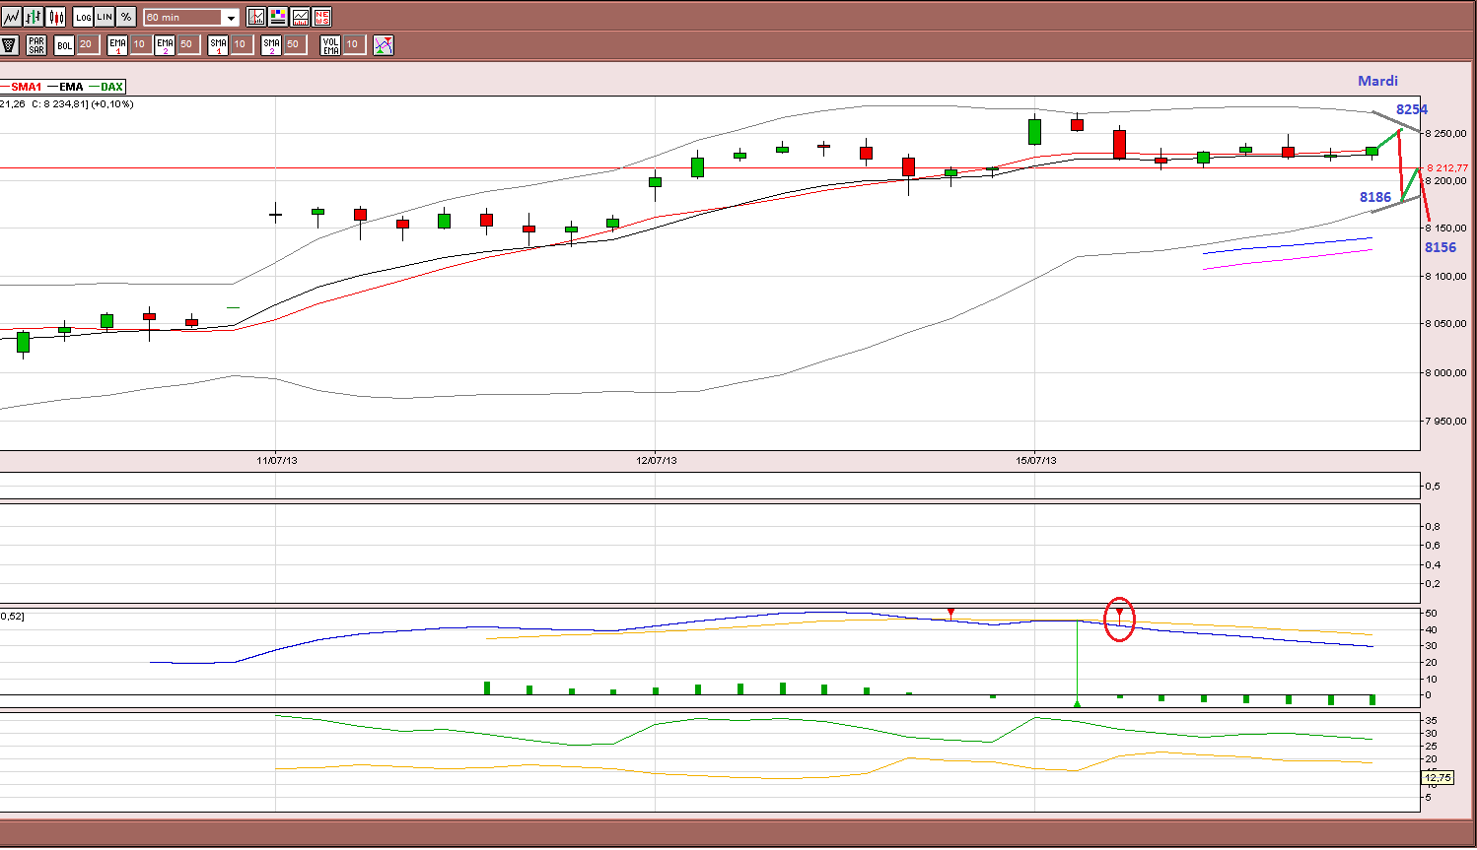This screenshot has width=1477, height=850.
Task: Enable LIN price scale
Action: (105, 17)
